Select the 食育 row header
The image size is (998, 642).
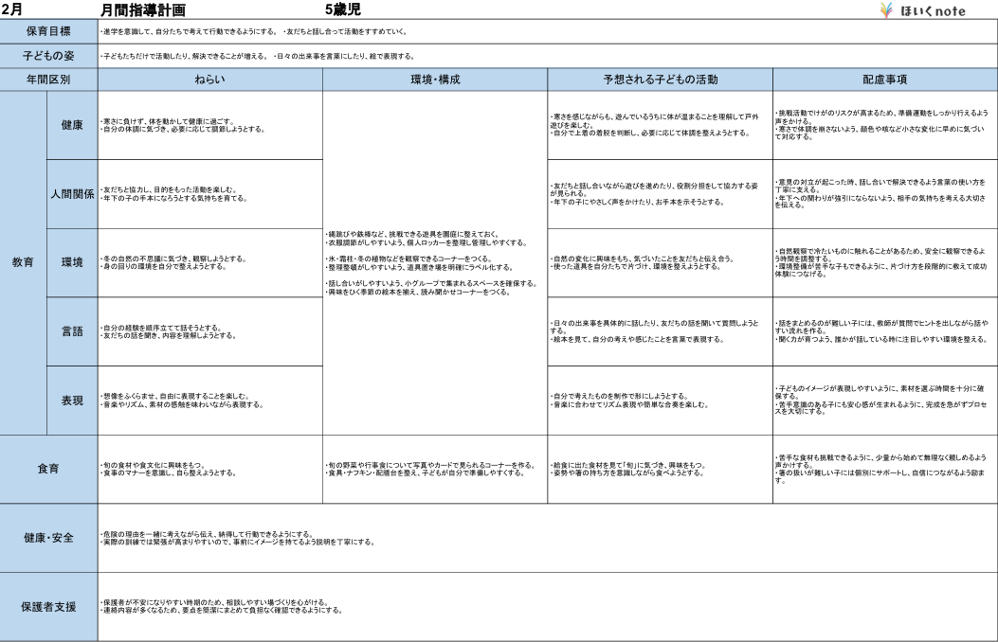[x=48, y=468]
